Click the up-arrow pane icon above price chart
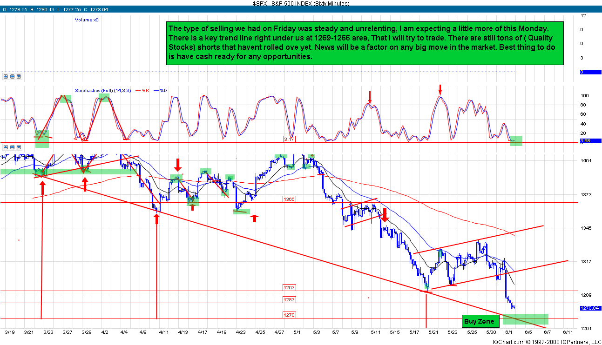The height and width of the screenshot is (345, 602). tap(6, 147)
